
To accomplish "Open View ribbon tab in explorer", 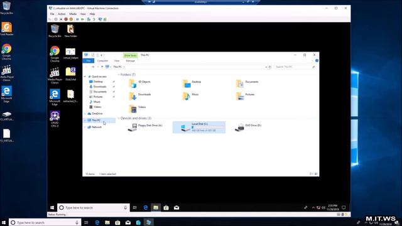I will click(x=117, y=61).
